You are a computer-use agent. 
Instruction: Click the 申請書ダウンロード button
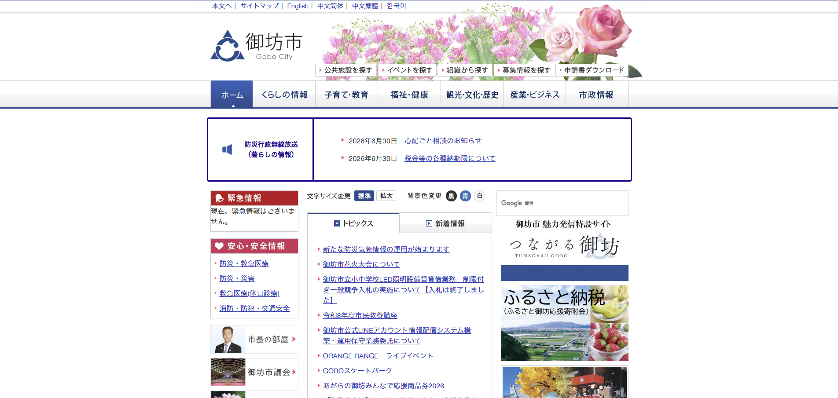(592, 70)
